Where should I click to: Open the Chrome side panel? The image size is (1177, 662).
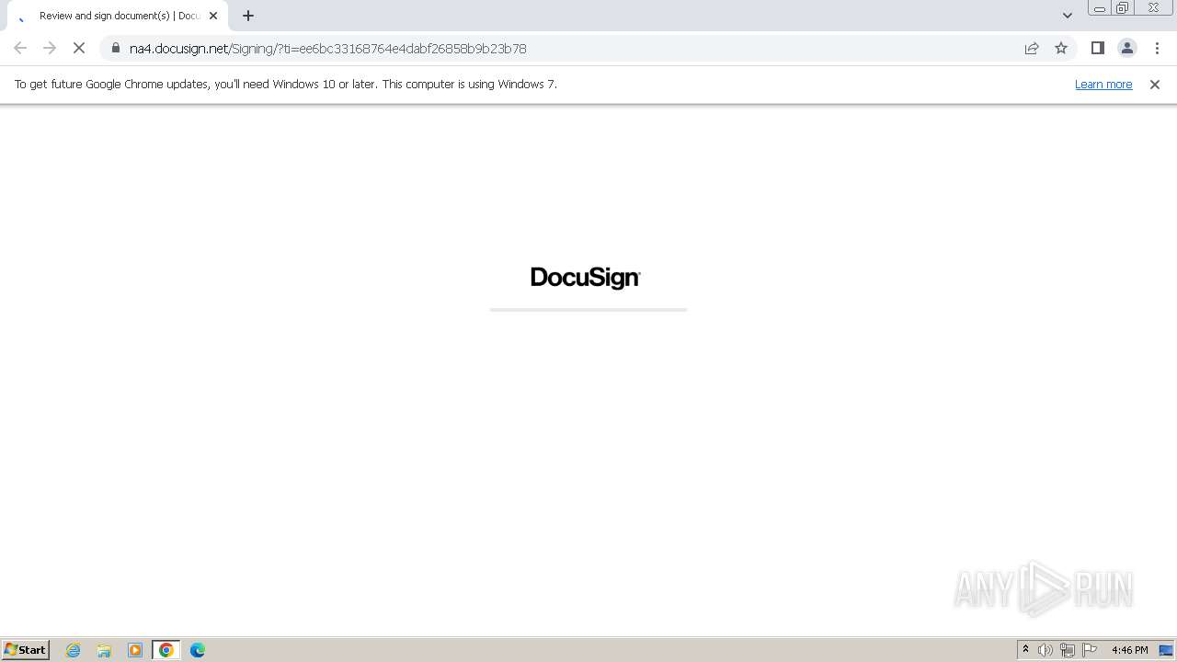pyautogui.click(x=1097, y=48)
